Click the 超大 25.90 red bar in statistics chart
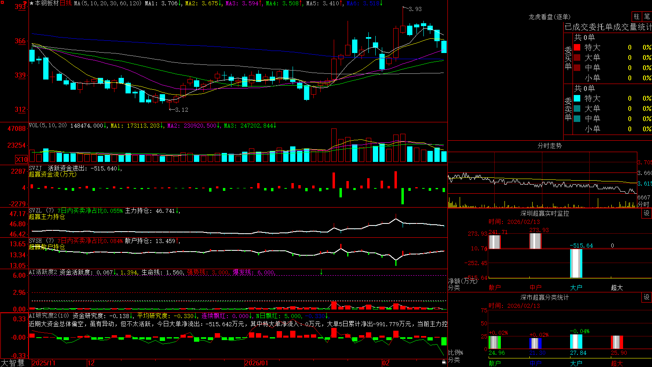Image resolution: width=652 pixels, height=367 pixels. coord(617,342)
